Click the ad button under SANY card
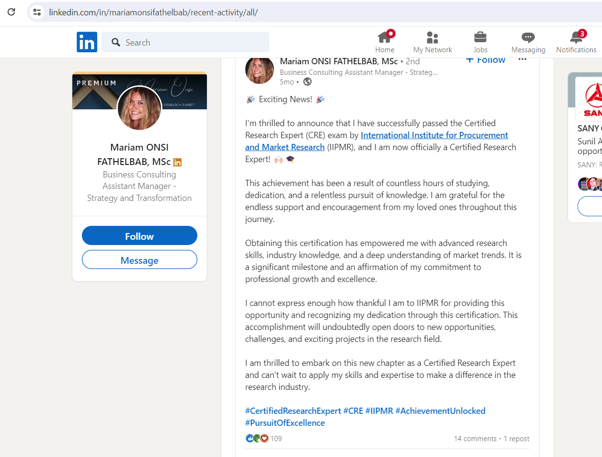This screenshot has width=602, height=457. pos(590,206)
